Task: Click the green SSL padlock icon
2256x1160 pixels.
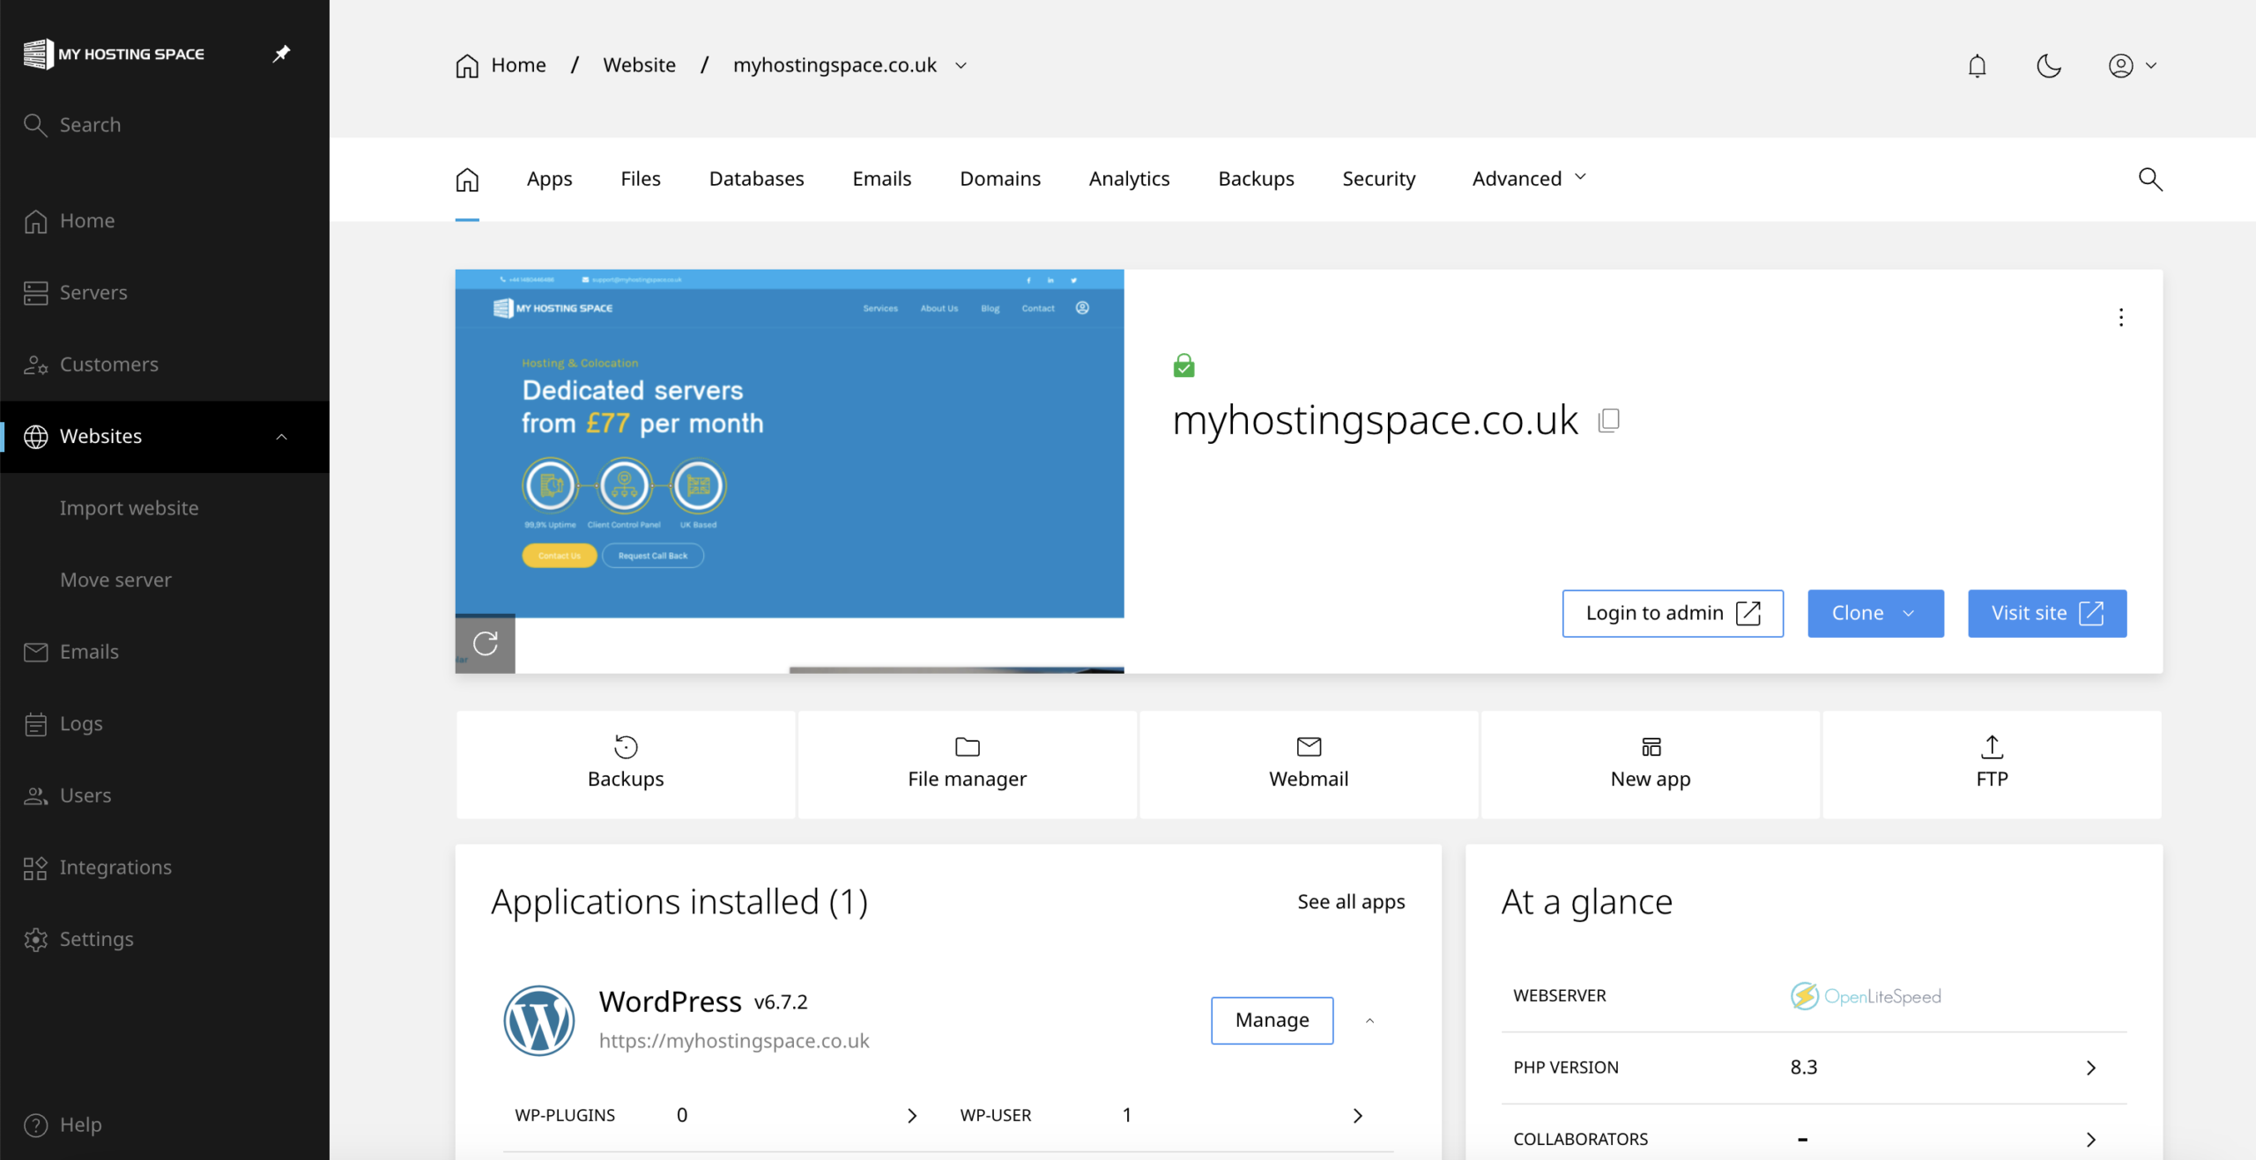Action: pos(1184,366)
